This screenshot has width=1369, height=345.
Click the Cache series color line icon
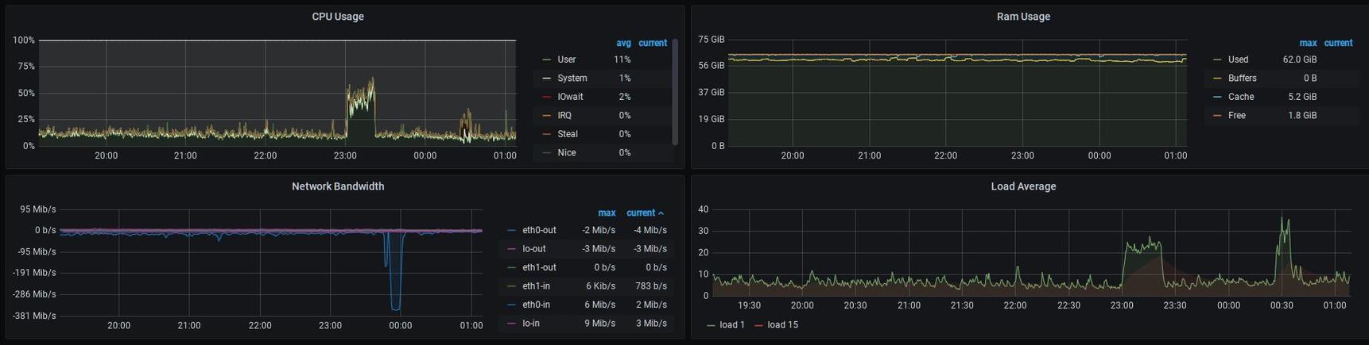pos(1218,98)
